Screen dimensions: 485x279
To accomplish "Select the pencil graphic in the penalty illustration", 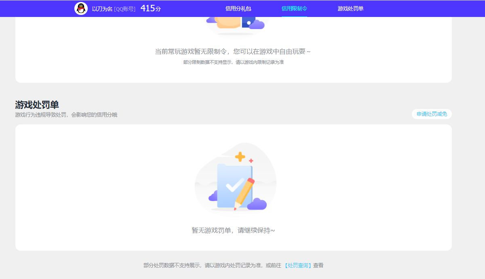I will (244, 192).
